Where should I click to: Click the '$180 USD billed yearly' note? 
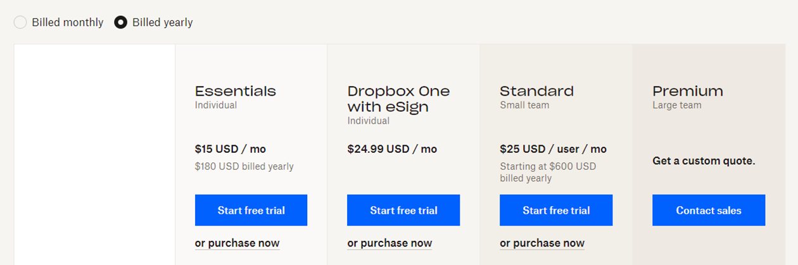(x=244, y=167)
